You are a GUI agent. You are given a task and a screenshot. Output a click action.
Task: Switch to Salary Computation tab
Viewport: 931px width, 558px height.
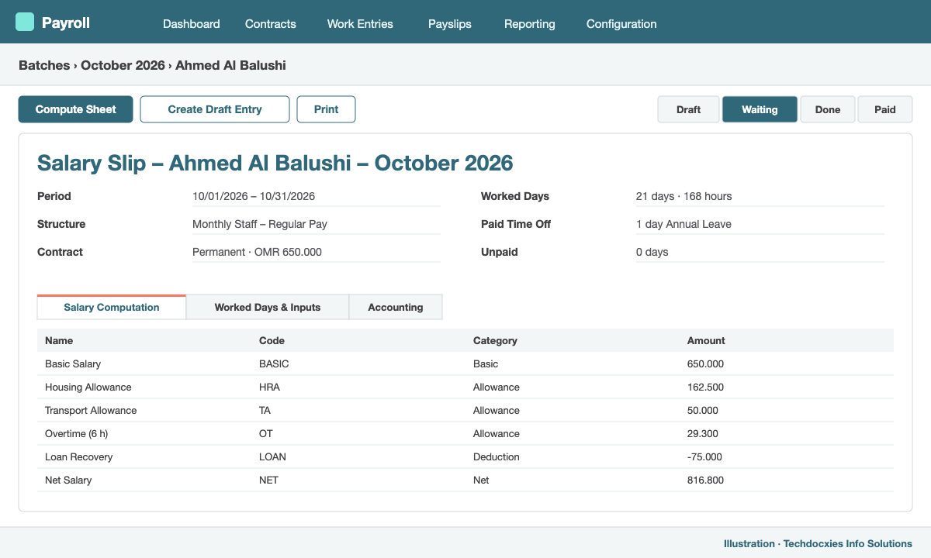click(112, 307)
